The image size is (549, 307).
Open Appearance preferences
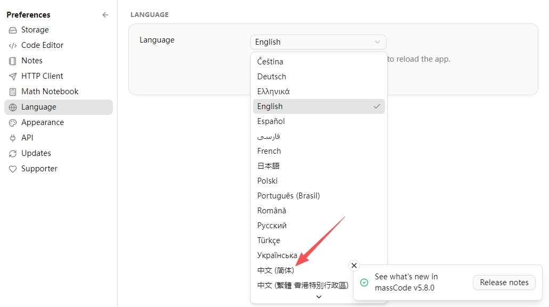(x=59, y=122)
